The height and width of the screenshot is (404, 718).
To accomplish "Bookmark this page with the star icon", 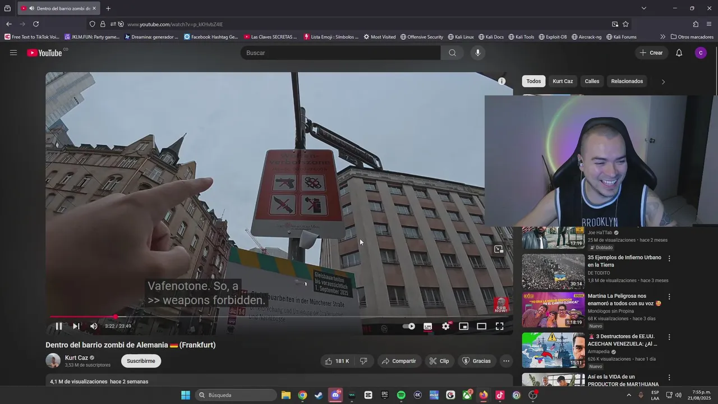I will 625,24.
